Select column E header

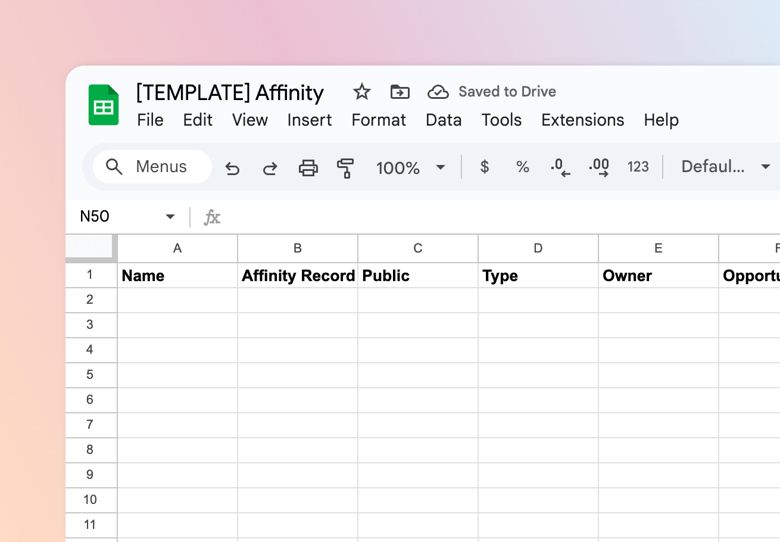[659, 248]
